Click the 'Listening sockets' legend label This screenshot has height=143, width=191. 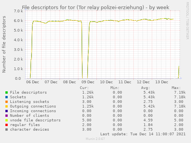pyautogui.click(x=30, y=102)
